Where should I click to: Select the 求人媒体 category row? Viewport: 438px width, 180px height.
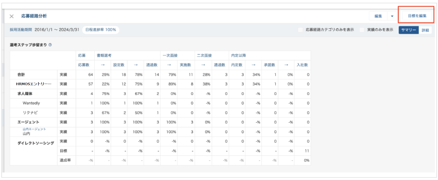click(x=25, y=94)
